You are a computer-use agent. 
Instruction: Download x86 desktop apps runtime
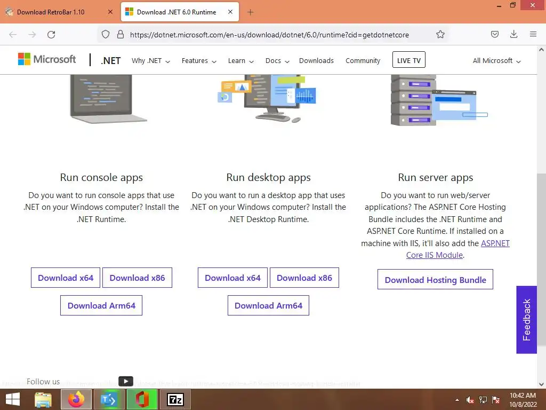pyautogui.click(x=304, y=278)
